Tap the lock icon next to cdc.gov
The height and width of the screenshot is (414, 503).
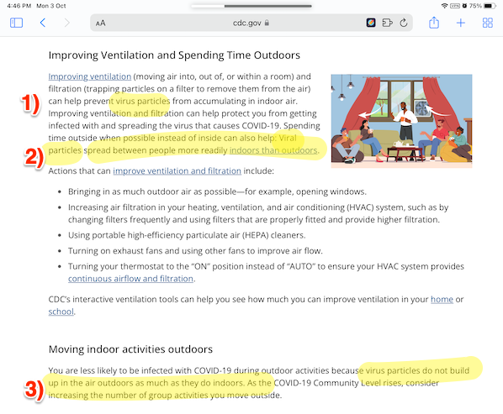click(x=267, y=23)
